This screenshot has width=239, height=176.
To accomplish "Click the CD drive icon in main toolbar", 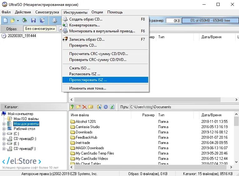I will click(55, 20).
